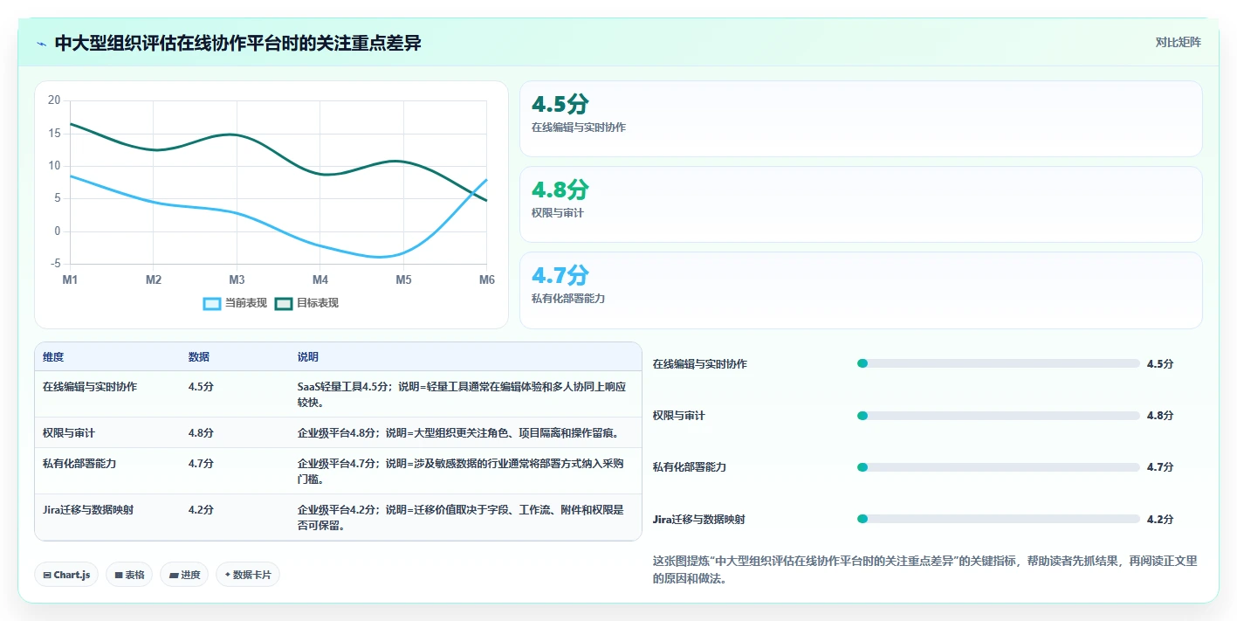
Task: Click the M2 axis label on chart
Action: click(x=154, y=279)
